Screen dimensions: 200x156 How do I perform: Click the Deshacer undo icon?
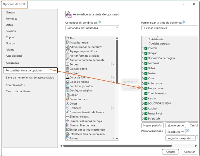(68, 108)
